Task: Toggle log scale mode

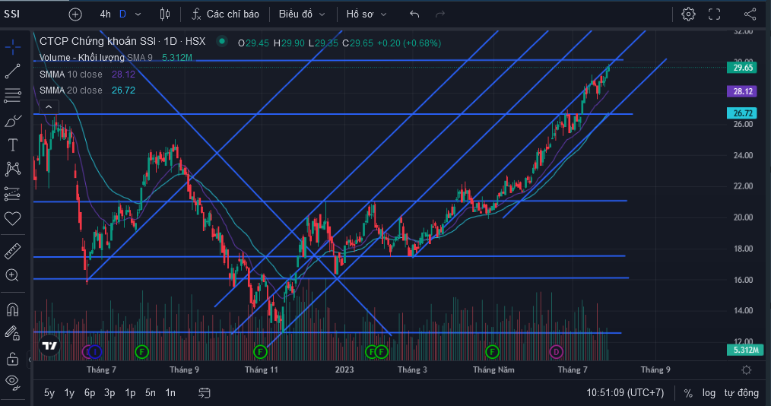Action: coord(709,393)
